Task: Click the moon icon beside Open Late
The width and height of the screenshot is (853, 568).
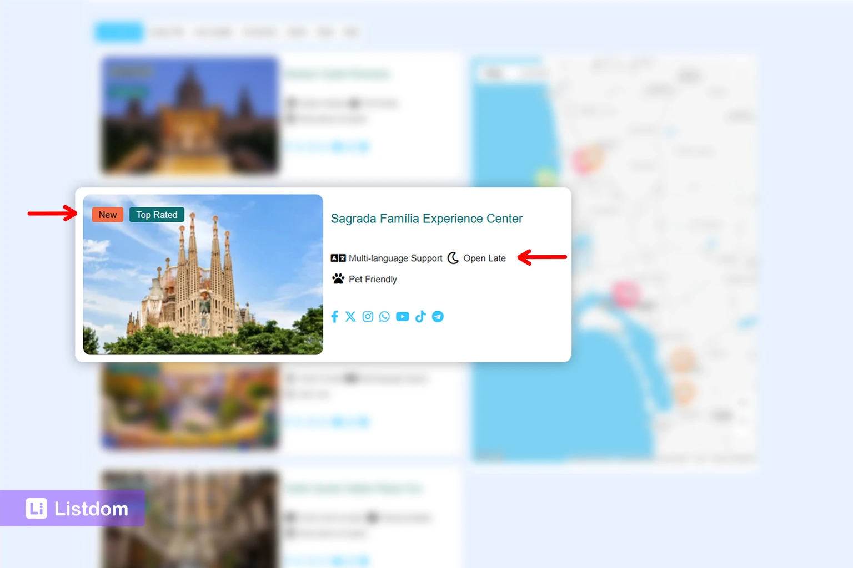Action: pos(453,258)
